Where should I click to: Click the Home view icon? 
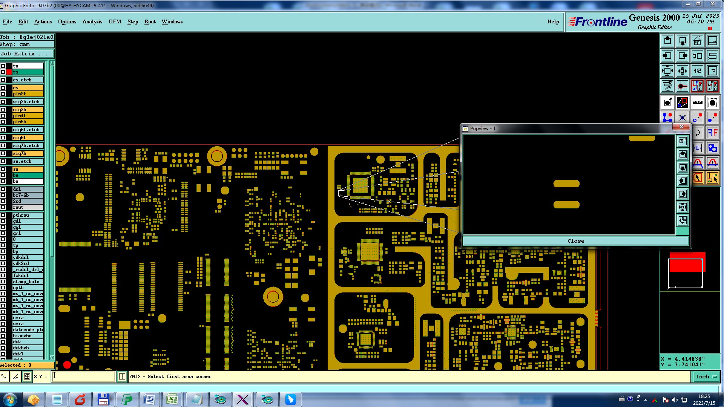[x=697, y=41]
